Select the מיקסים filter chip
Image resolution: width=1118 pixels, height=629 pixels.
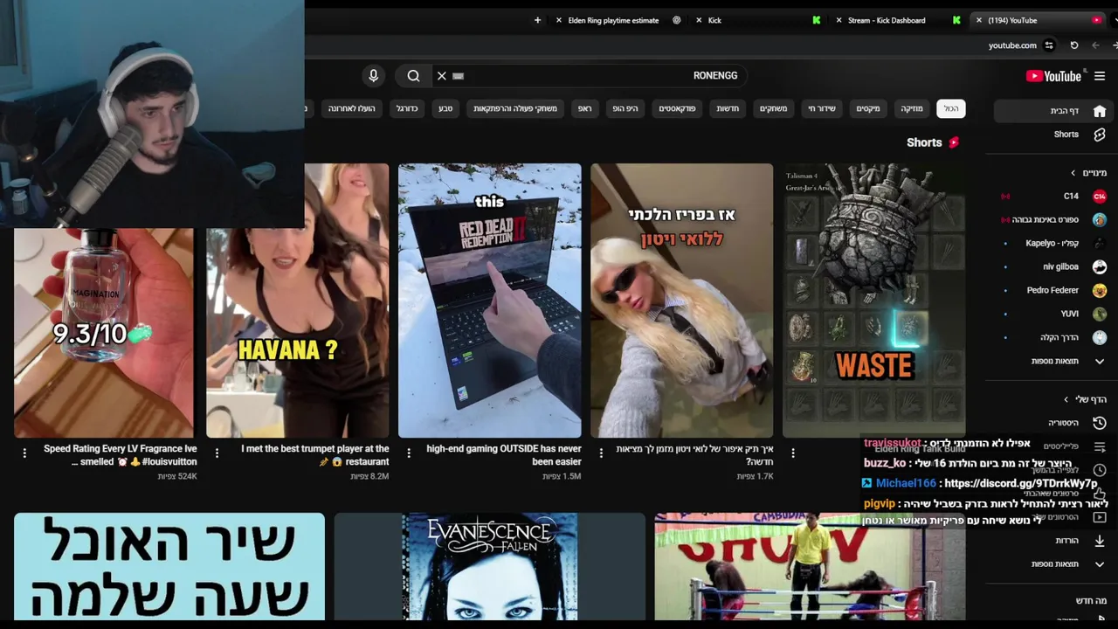pos(868,108)
